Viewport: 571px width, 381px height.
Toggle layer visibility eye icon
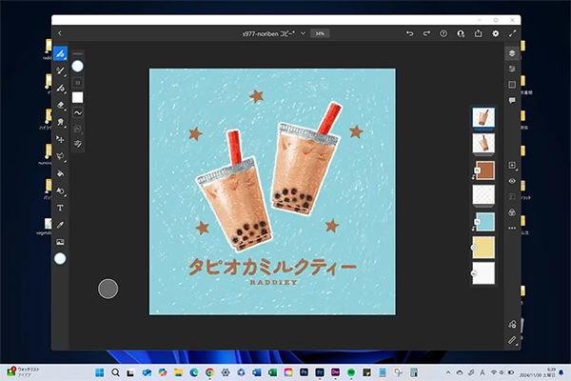pyautogui.click(x=512, y=181)
